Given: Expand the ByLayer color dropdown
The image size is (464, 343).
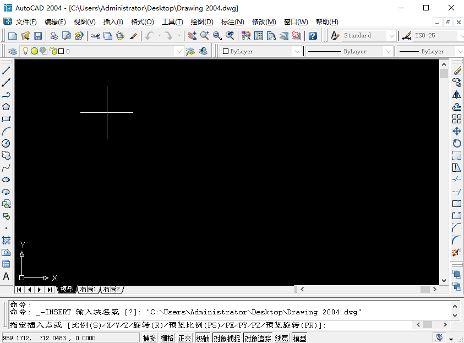Looking at the screenshot, I should pyautogui.click(x=297, y=51).
